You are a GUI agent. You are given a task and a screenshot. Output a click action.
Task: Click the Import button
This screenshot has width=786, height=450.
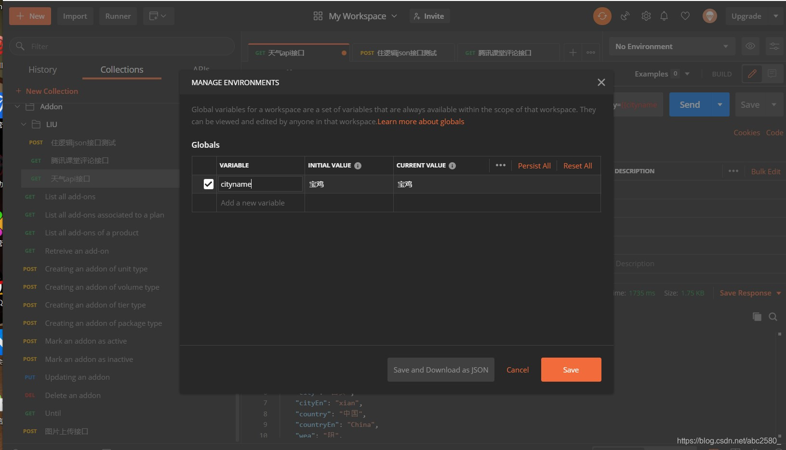[x=75, y=16]
